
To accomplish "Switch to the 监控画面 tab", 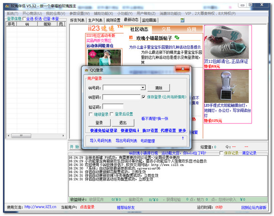I will [149, 20].
